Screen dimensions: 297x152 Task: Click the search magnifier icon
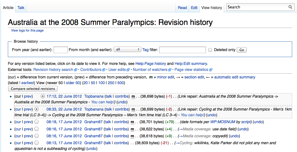290,7
